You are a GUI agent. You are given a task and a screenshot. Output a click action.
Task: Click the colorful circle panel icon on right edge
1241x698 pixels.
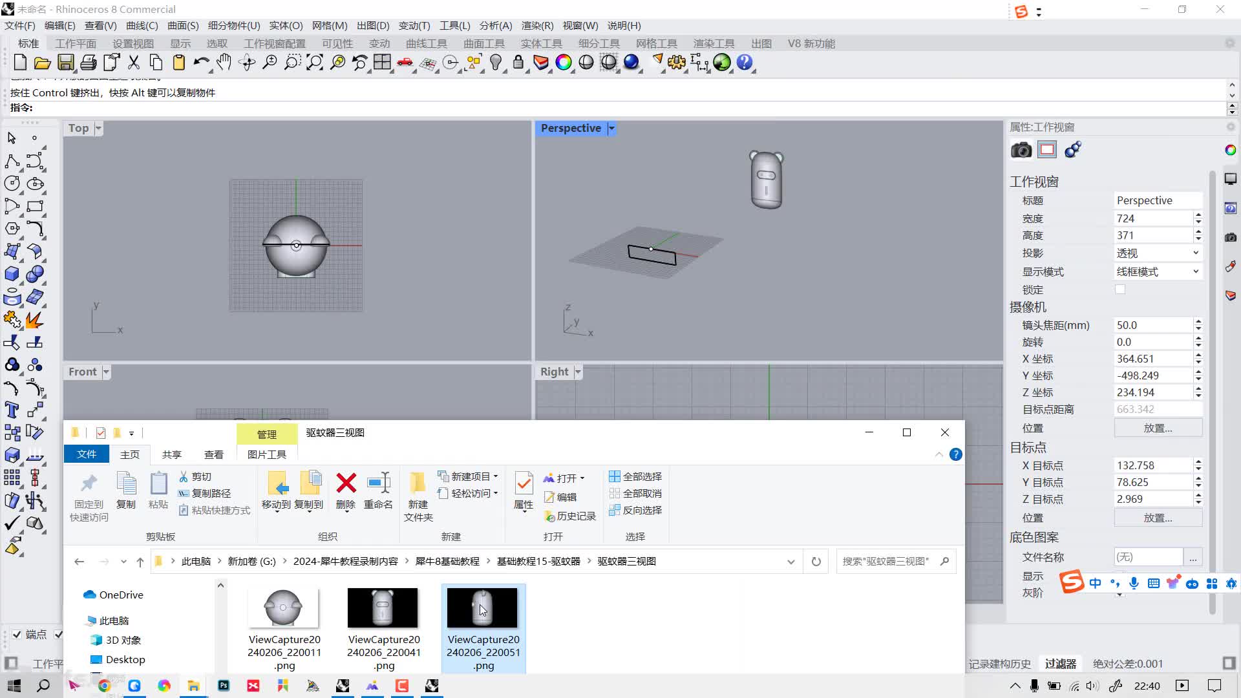coord(1230,150)
